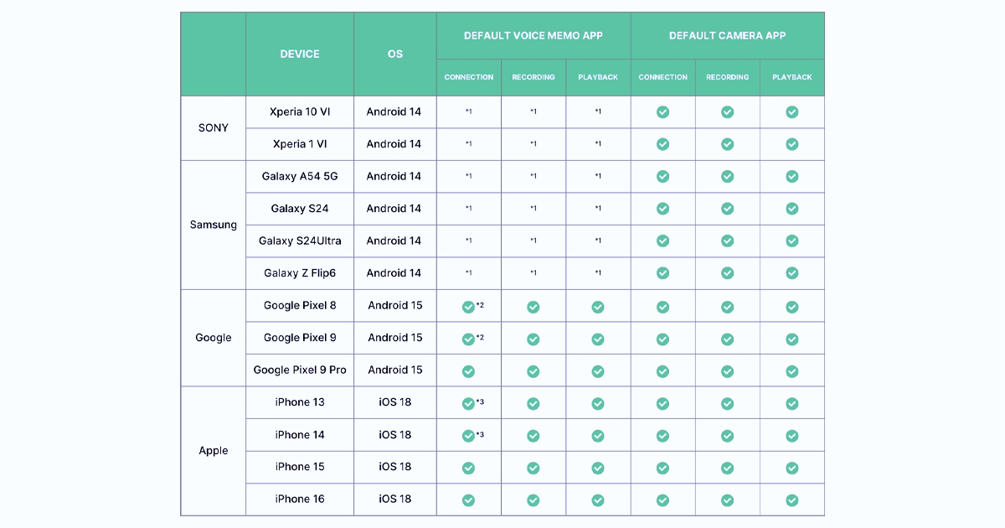Click the Google Pixel 8 voice memo connection checkmark
The width and height of the screenshot is (1005, 528).
coord(468,307)
